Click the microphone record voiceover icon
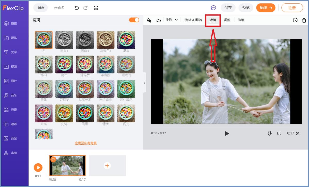 click(270, 133)
